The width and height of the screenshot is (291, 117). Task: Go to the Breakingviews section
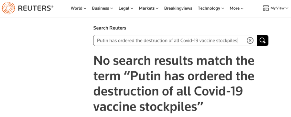[x=178, y=8]
